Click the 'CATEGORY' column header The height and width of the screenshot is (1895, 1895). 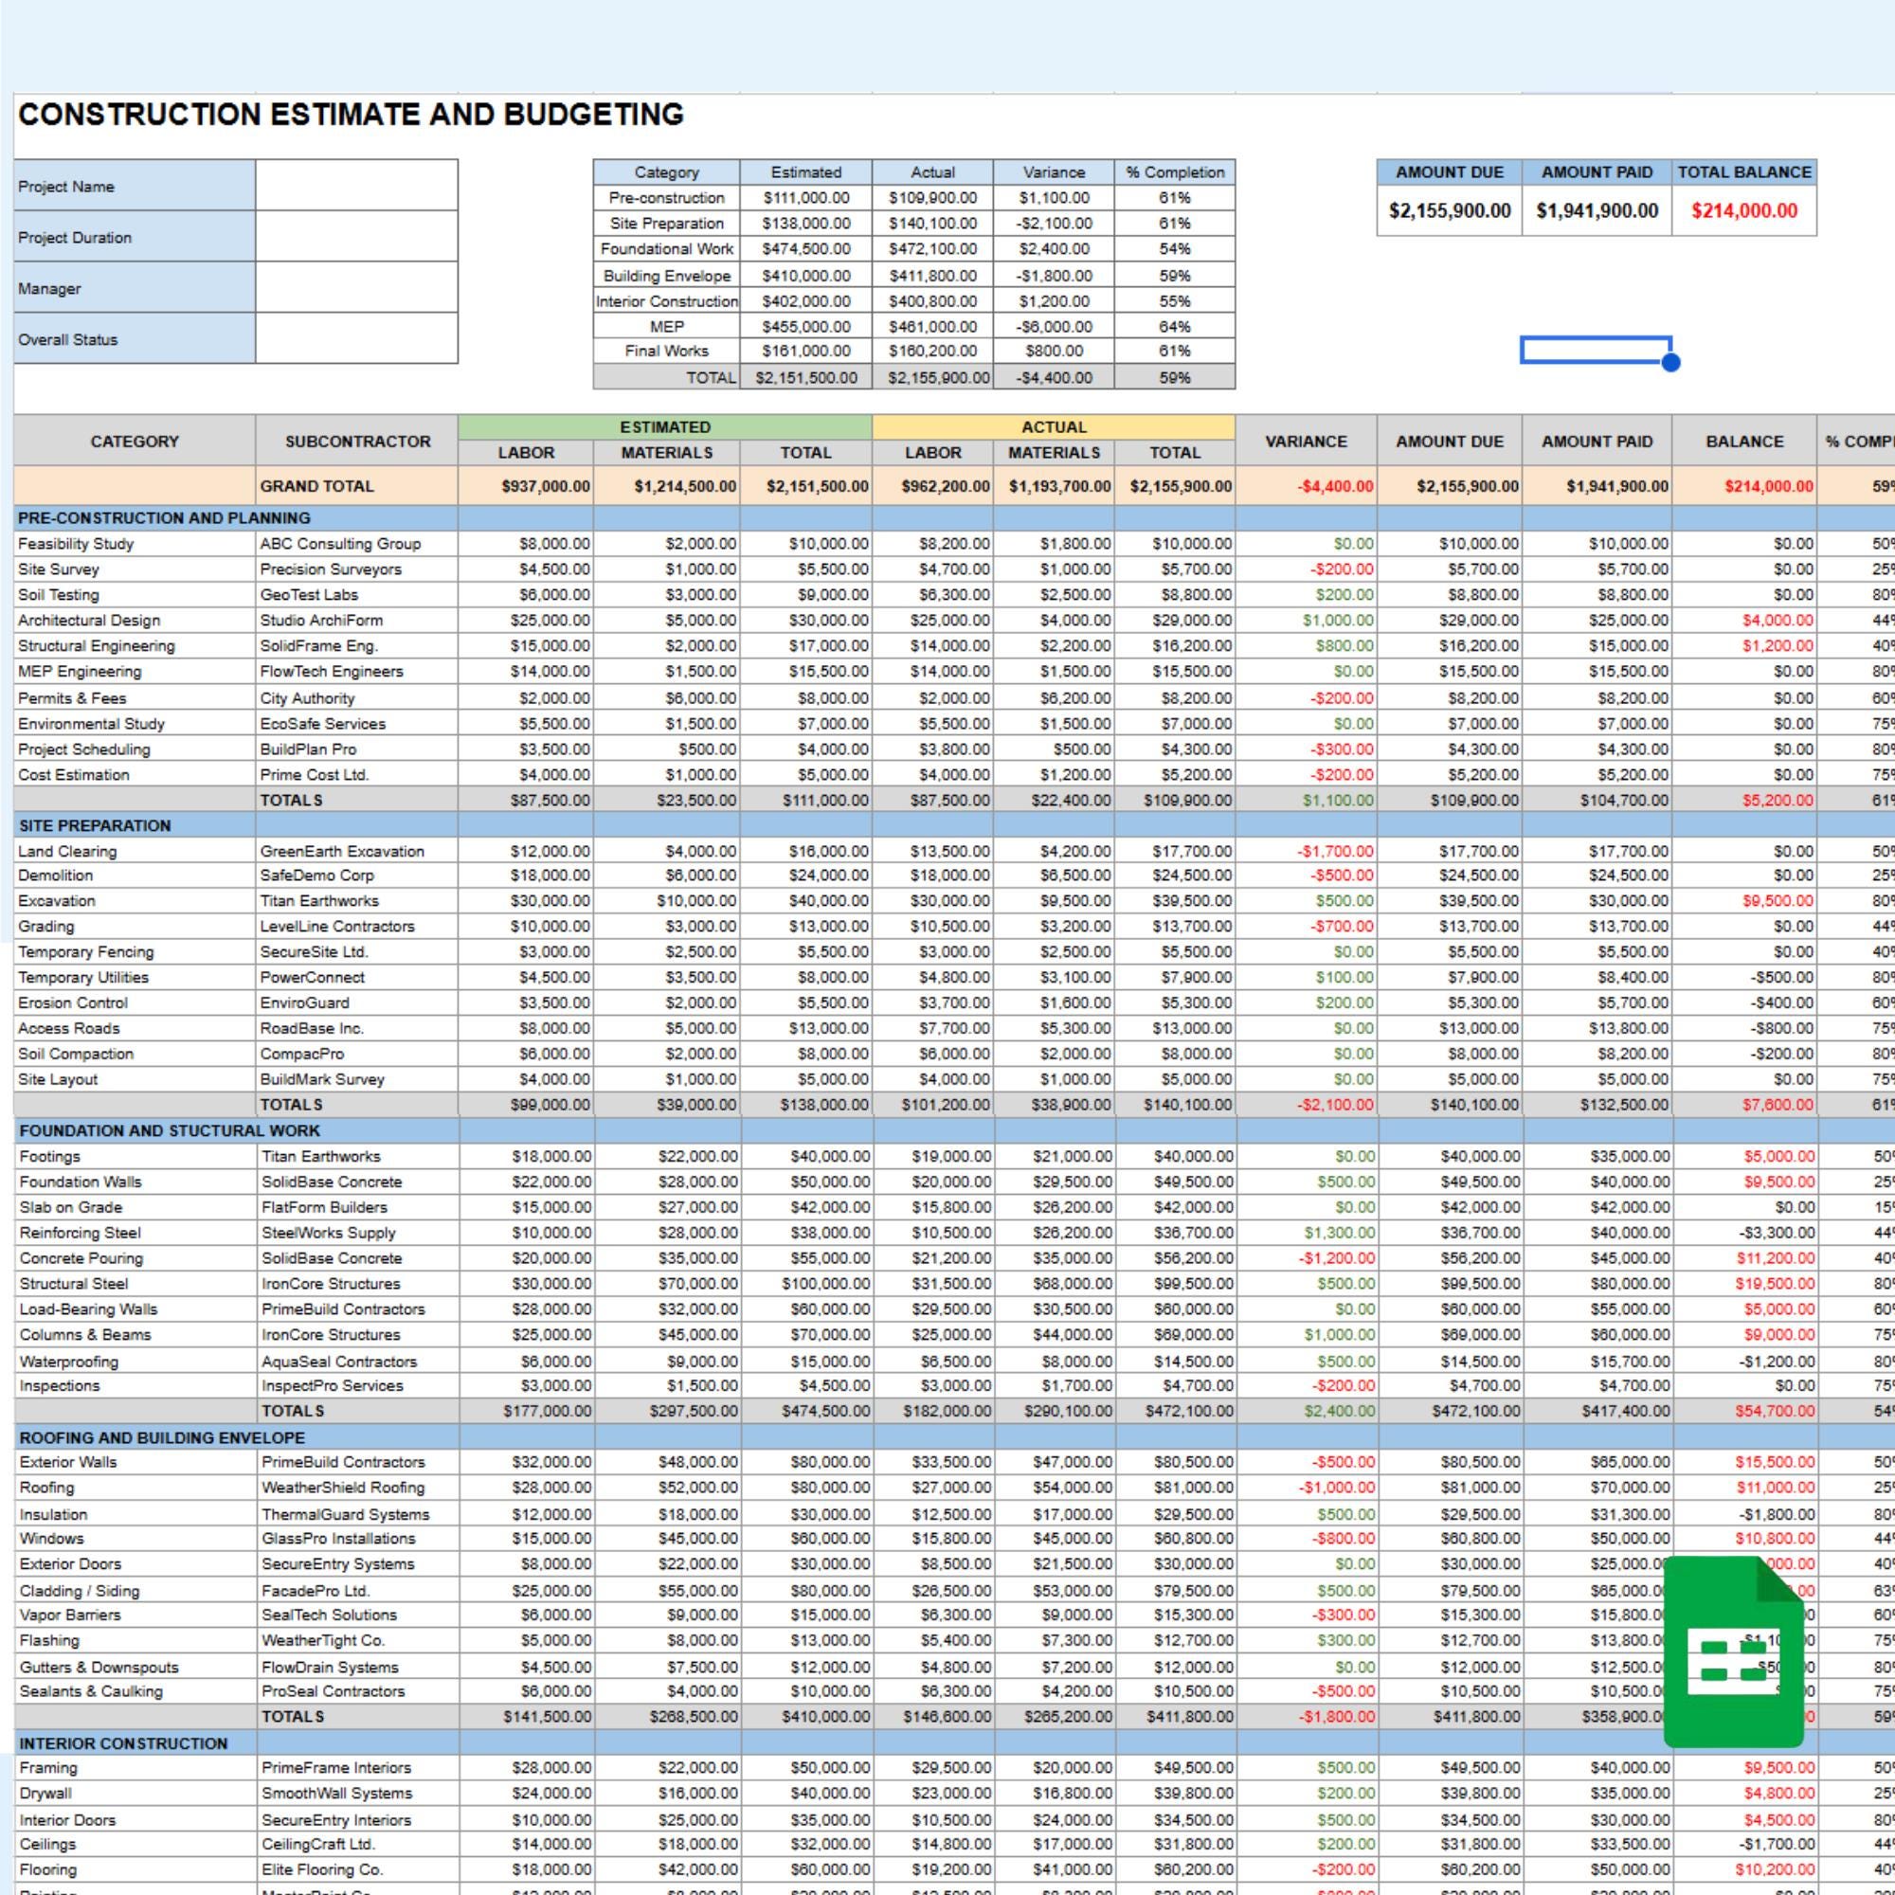click(135, 442)
